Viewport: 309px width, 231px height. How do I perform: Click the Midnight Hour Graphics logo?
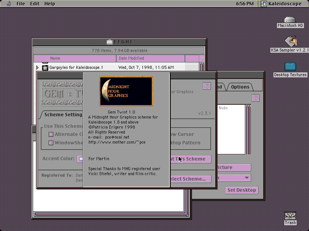pyautogui.click(x=126, y=91)
